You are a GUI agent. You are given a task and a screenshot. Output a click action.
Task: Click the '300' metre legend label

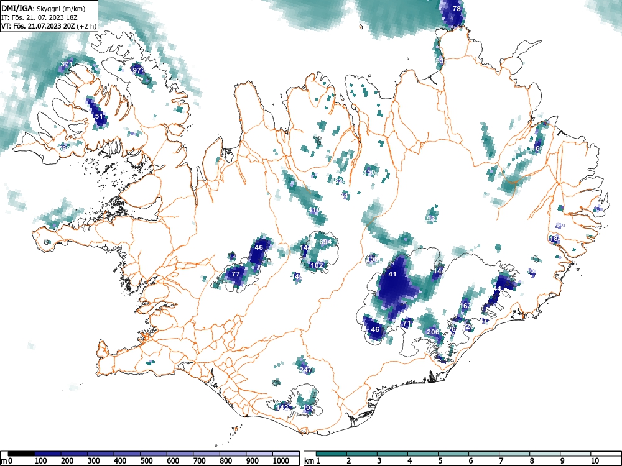point(94,461)
